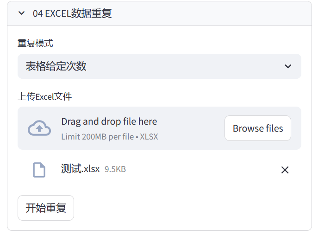Screen dimensions: 318x235
Task: Collapse the 04 EXCEL数据重复 section chevron
Action: [x=21, y=13]
